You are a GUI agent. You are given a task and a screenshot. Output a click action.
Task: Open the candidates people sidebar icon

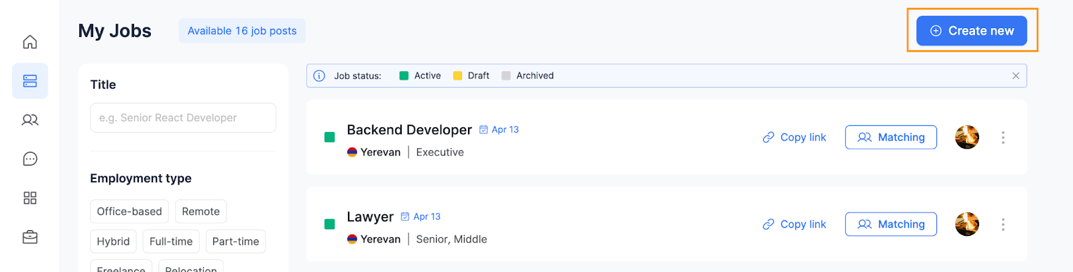30,120
